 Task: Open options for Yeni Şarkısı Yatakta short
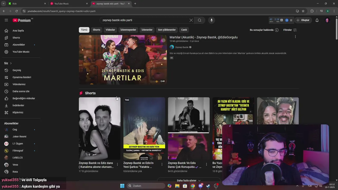(x=162, y=164)
